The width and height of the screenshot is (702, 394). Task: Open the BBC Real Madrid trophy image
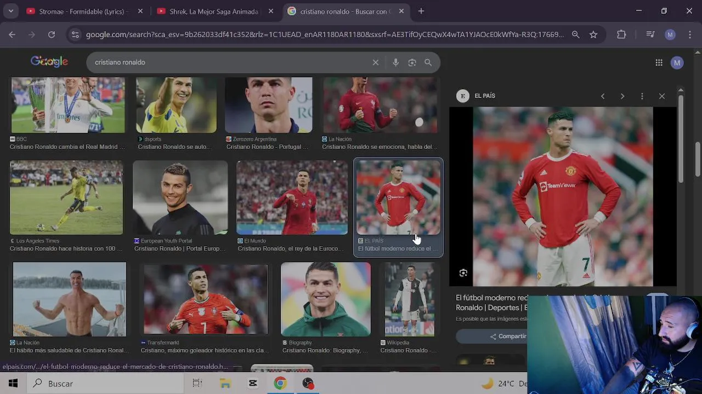point(68,105)
